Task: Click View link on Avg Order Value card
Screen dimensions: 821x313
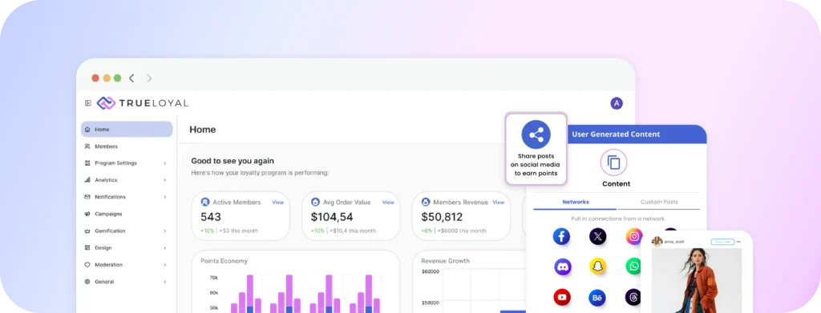Action: click(388, 203)
